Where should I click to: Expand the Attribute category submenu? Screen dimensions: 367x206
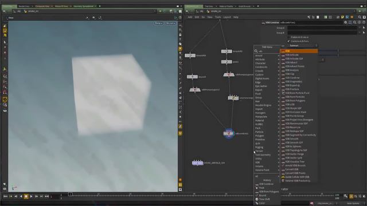pos(260,60)
